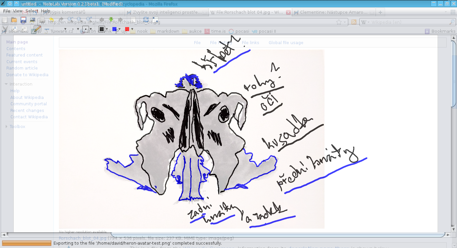Image resolution: width=457 pixels, height=248 pixels.
Task: Open Wikipedia Current events link
Action: [22, 62]
